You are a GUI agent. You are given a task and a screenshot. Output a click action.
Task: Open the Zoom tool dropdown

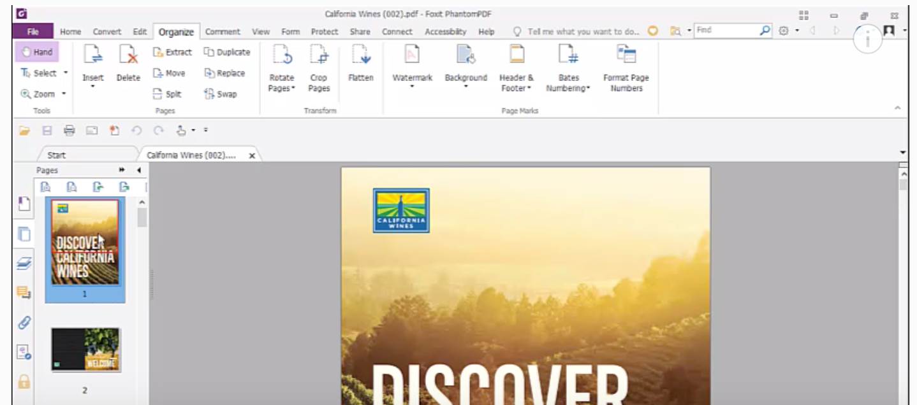63,94
